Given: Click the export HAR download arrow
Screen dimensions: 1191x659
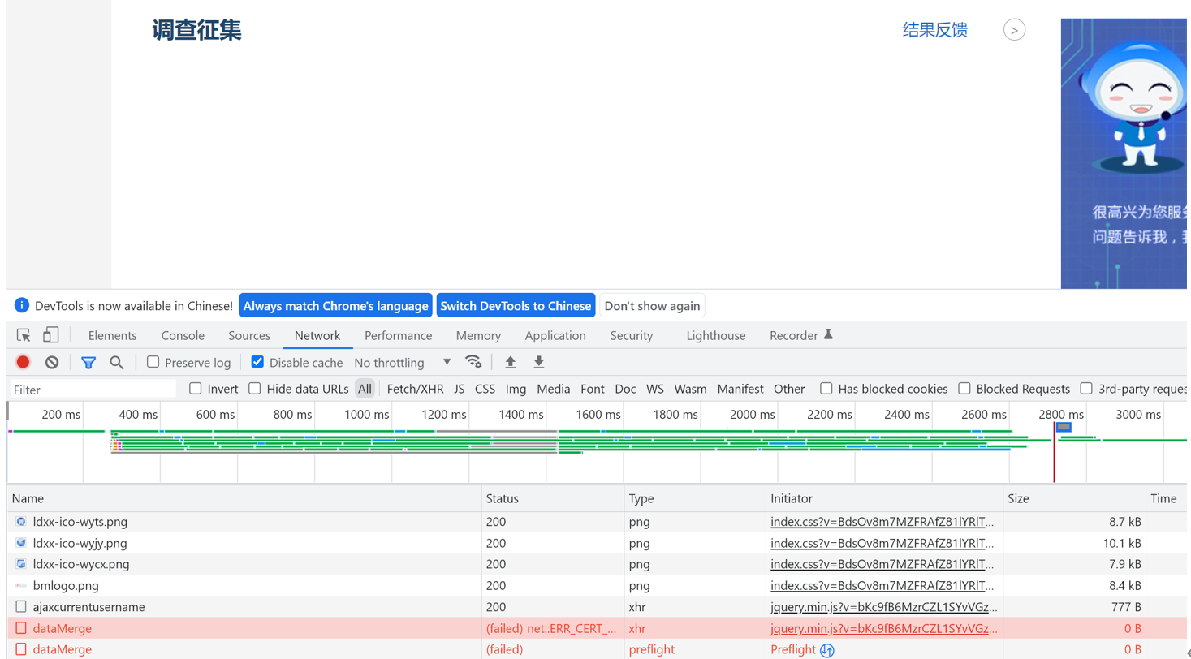Looking at the screenshot, I should [x=539, y=362].
